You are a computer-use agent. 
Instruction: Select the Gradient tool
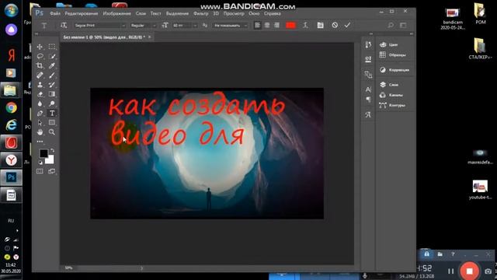point(52,94)
